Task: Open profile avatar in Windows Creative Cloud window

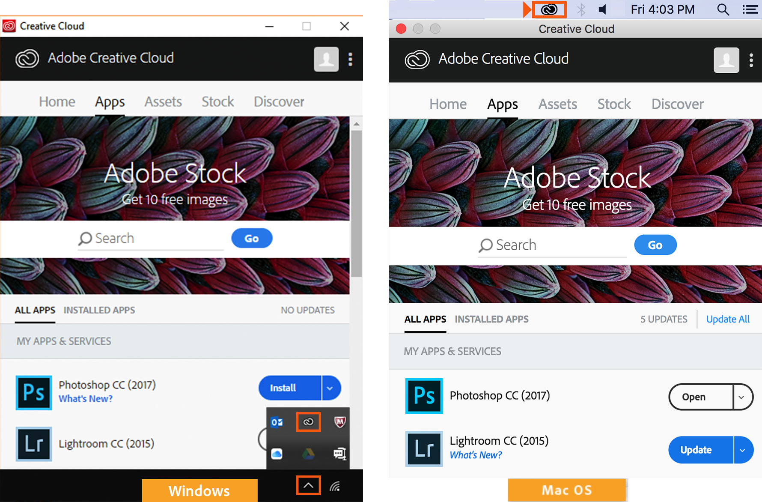Action: pos(326,59)
